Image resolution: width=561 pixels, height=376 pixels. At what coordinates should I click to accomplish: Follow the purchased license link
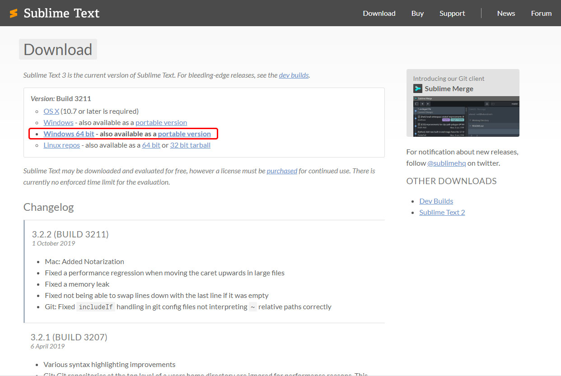282,171
